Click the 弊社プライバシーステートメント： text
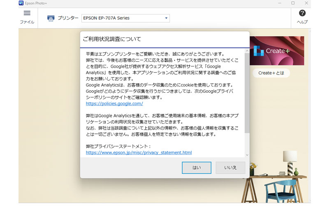Viewport: 329px width, 206px height. point(118,146)
